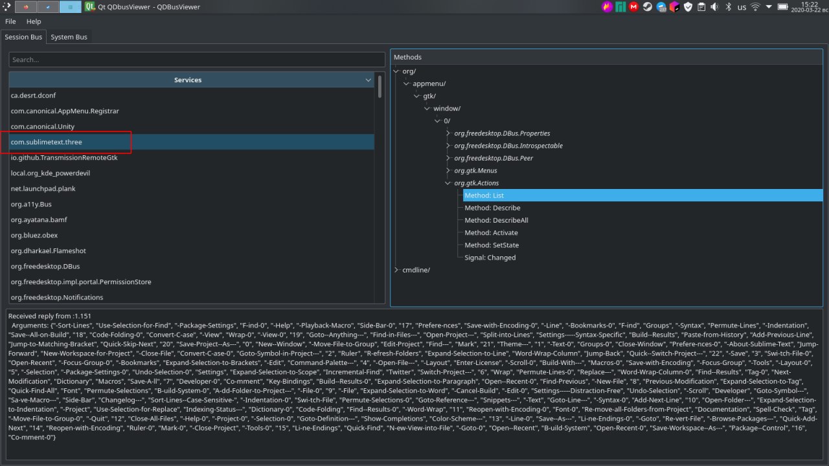Open the Steam tray icon

[x=647, y=7]
